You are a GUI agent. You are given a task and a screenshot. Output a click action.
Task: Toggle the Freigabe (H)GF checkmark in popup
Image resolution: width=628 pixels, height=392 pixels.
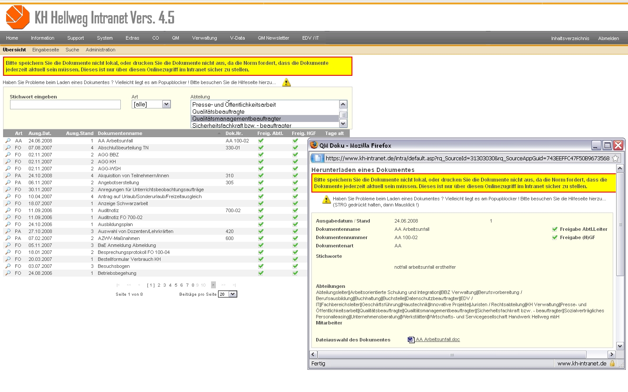tap(555, 237)
